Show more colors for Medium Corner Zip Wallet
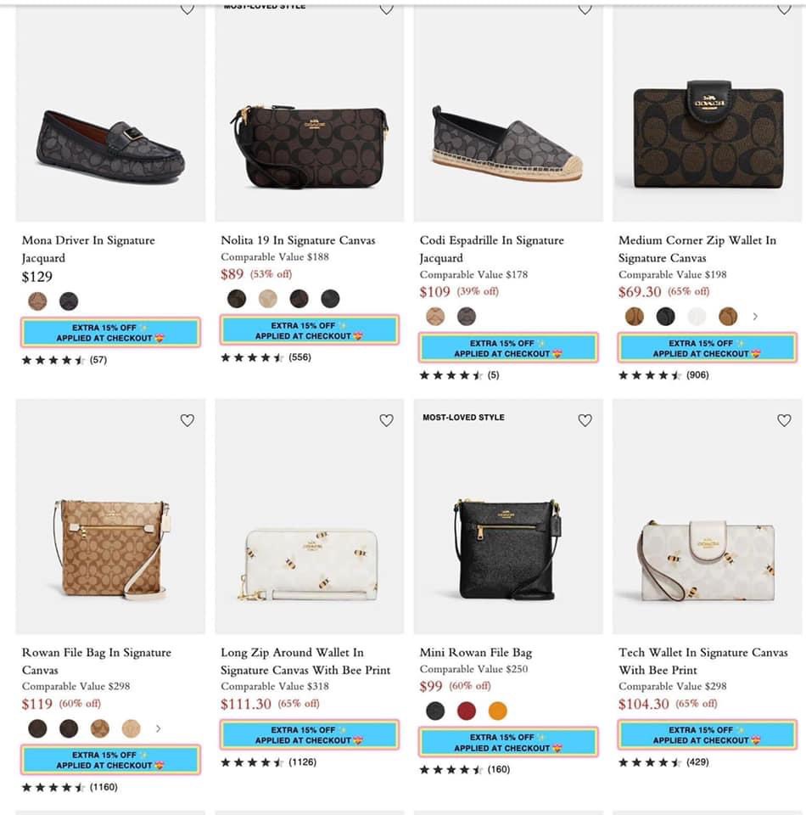 click(755, 317)
